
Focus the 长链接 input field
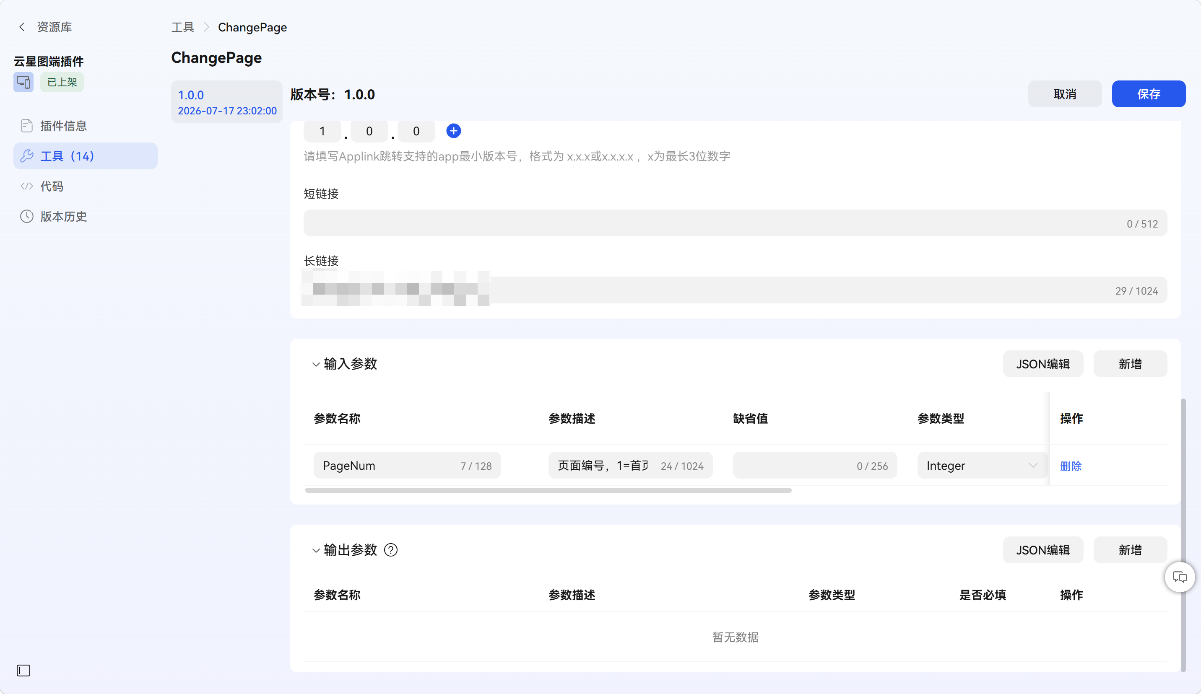click(735, 290)
